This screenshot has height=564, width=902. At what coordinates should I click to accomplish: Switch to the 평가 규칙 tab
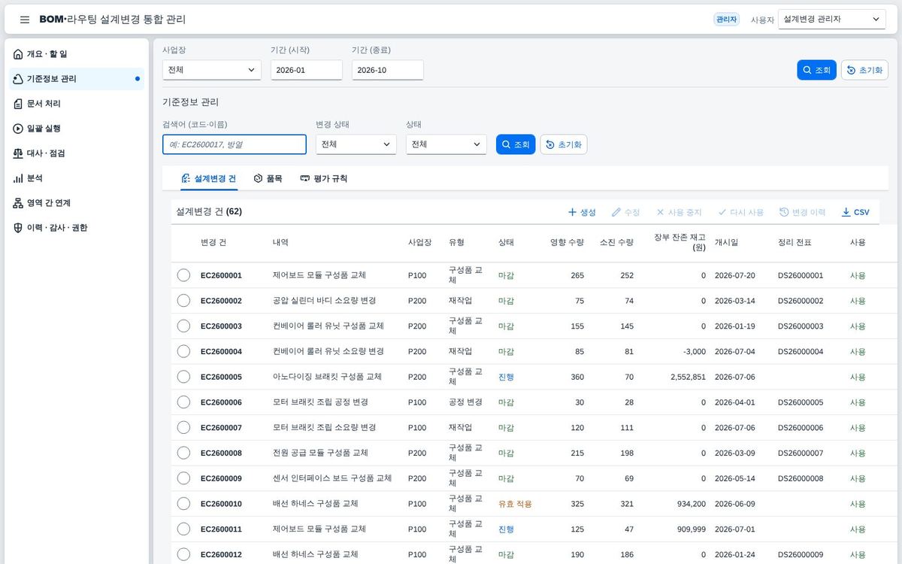tap(324, 179)
